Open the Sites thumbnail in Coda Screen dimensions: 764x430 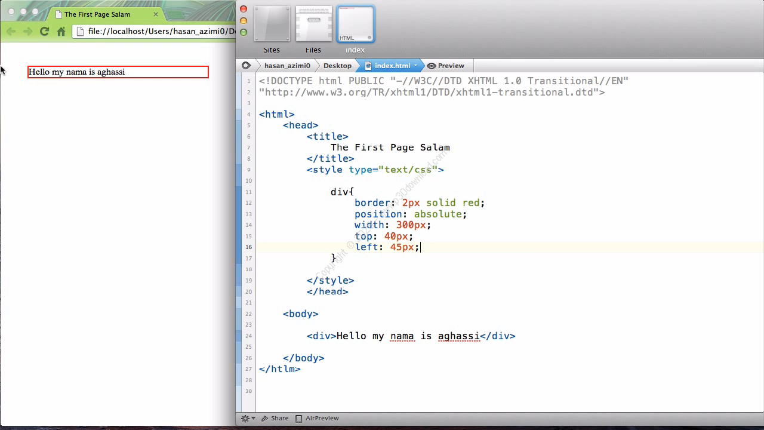pos(272,24)
